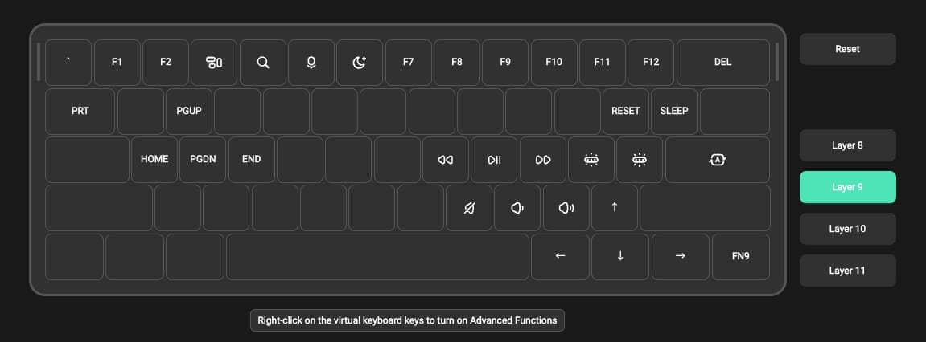Open Layer 11
Image resolution: width=926 pixels, height=342 pixels.
[x=847, y=271]
